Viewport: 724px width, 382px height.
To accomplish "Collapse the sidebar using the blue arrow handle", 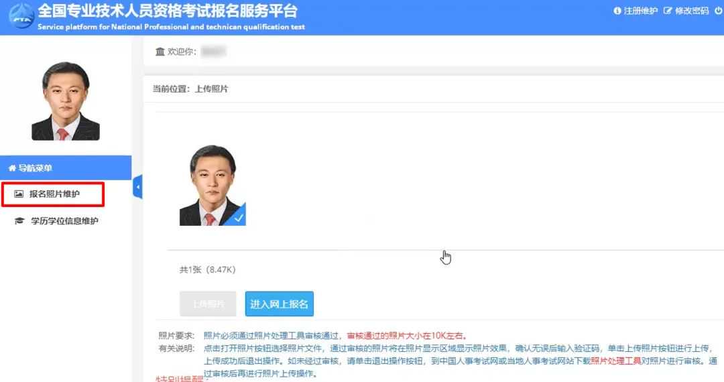I will point(138,188).
